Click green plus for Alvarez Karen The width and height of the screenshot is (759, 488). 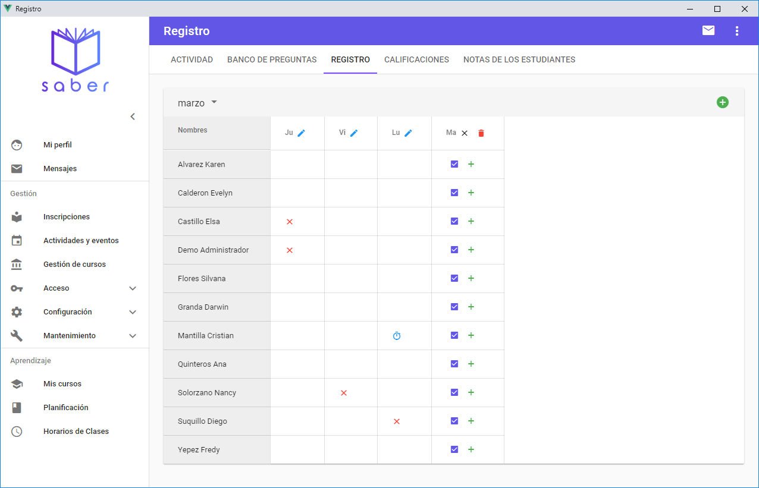(x=471, y=164)
